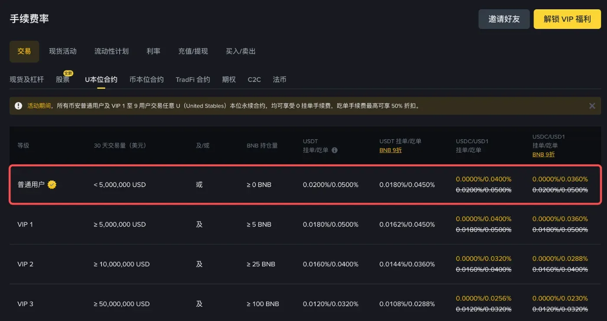Go to the 充值/提现 tab
Screen dimensions: 607x321
point(193,52)
